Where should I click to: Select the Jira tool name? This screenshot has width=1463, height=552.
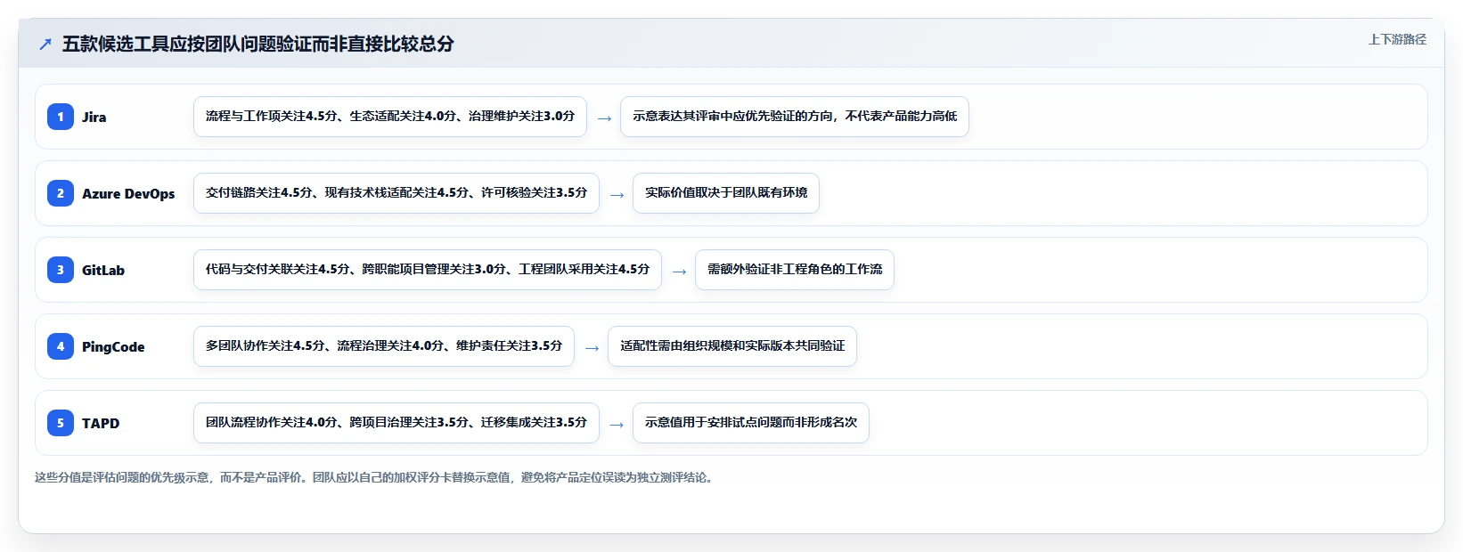pyautogui.click(x=94, y=117)
